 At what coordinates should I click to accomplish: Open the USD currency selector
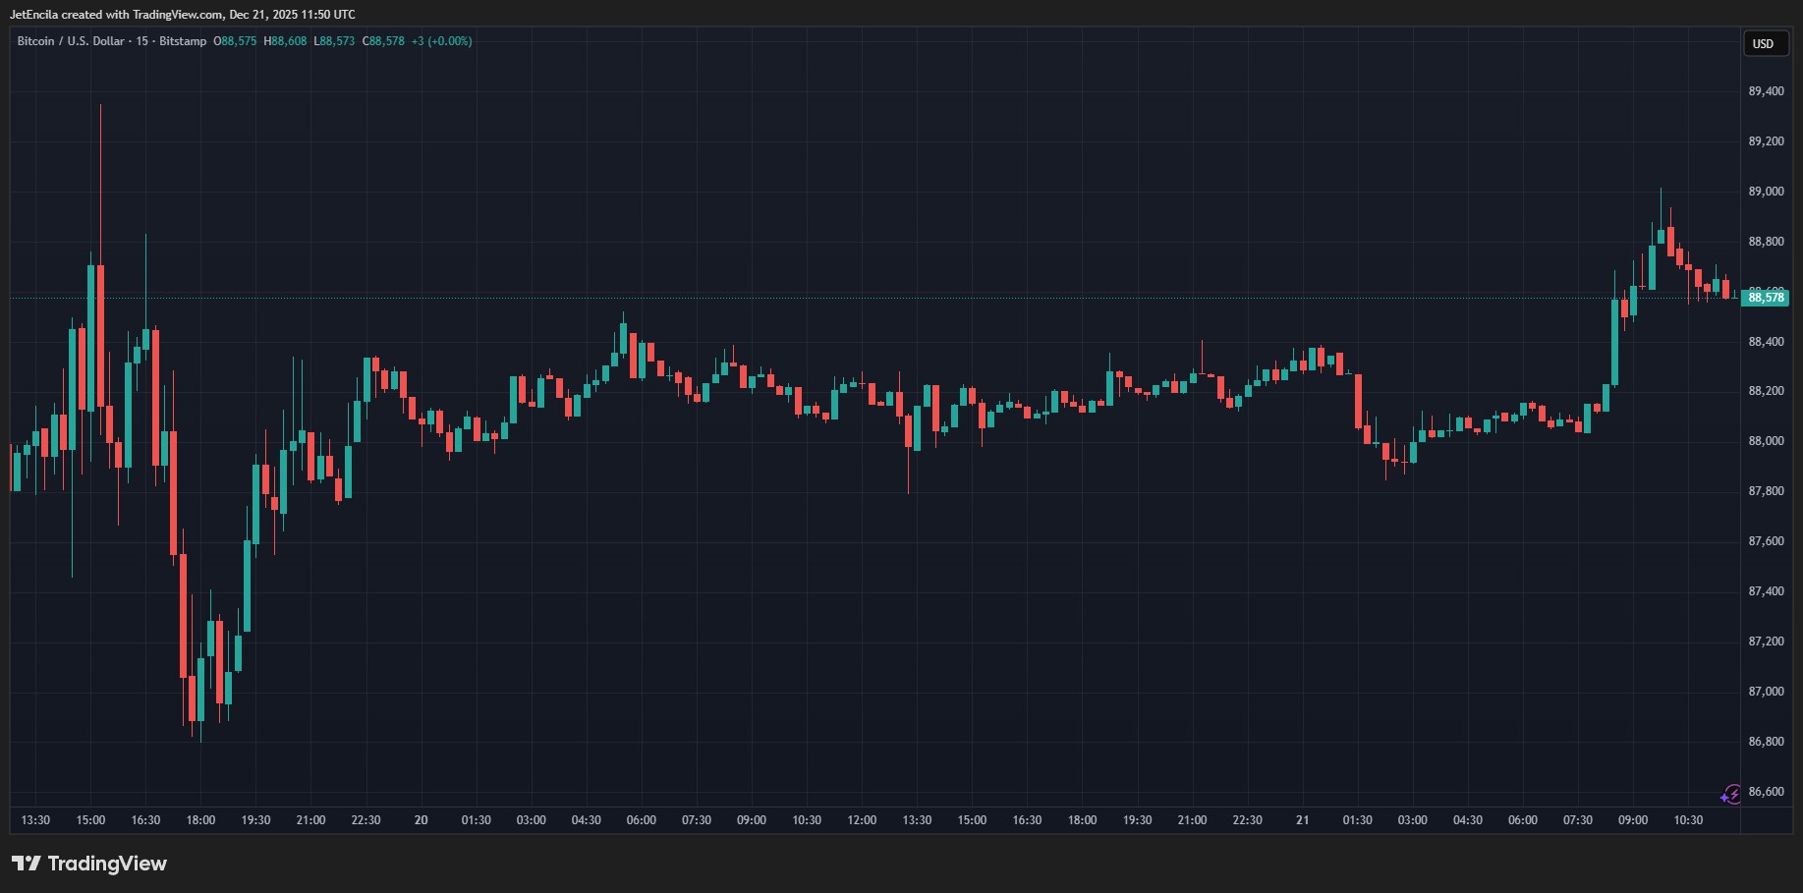coord(1765,43)
